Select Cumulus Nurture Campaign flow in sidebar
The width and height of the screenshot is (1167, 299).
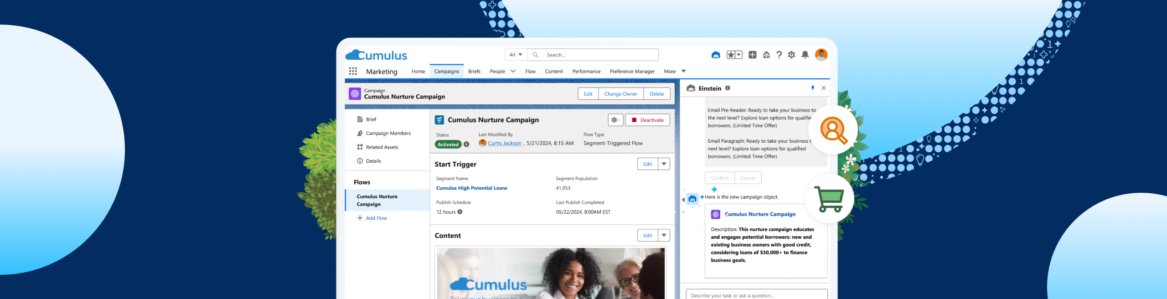point(387,200)
